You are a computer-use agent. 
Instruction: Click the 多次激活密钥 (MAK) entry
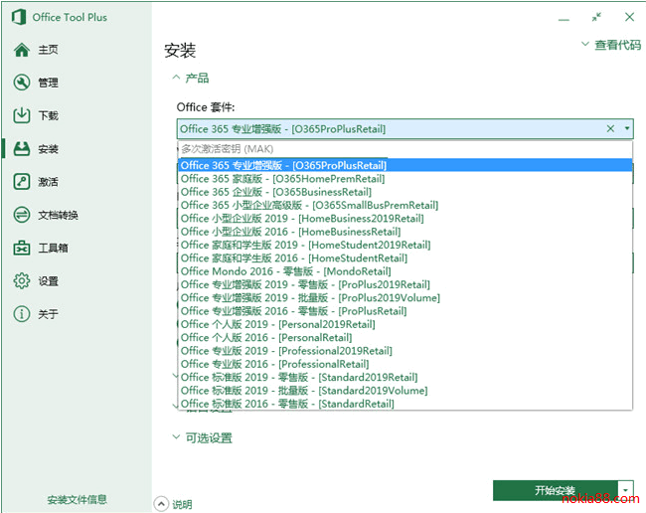pyautogui.click(x=405, y=149)
